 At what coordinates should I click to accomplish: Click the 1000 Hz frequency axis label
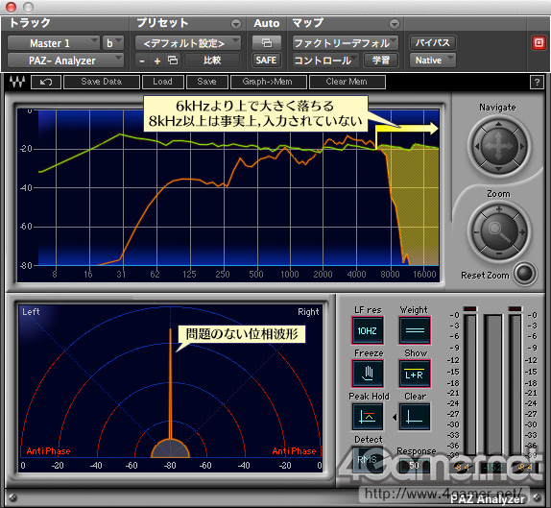pyautogui.click(x=290, y=275)
